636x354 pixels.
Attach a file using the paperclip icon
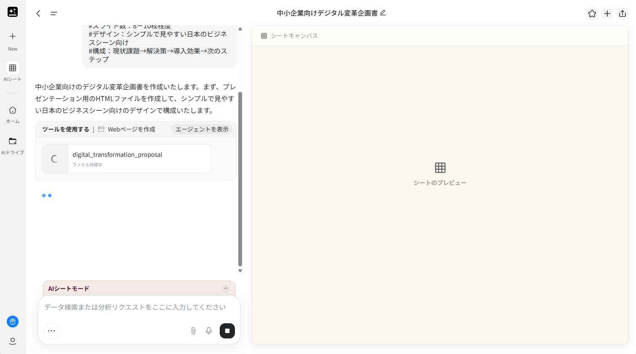pos(194,331)
